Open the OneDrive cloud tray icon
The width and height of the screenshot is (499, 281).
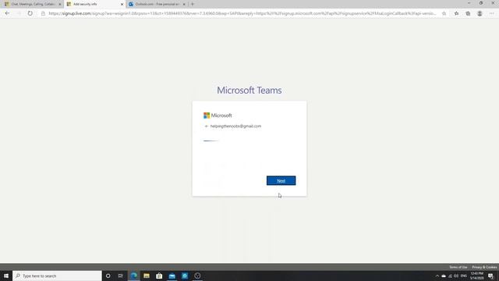[444, 276]
